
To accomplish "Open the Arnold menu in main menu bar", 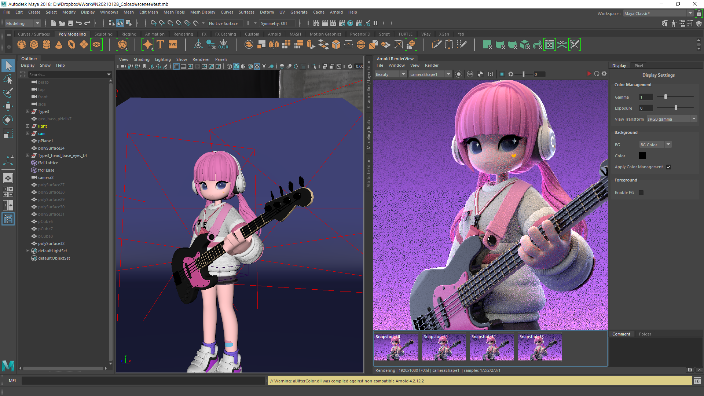I will coord(336,12).
